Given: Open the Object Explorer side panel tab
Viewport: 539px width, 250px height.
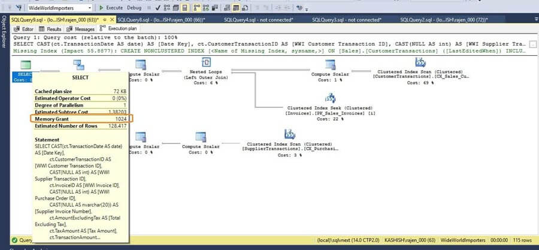Looking at the screenshot, I should coord(4,31).
